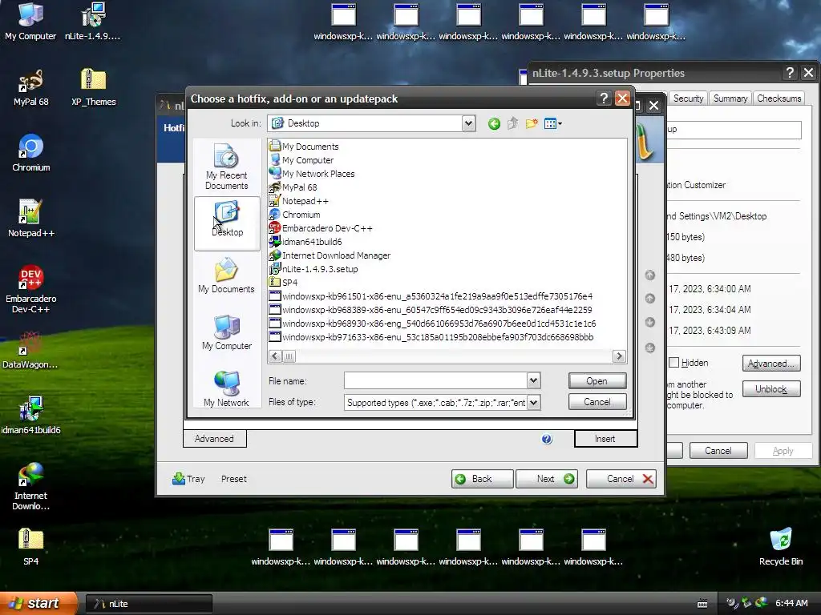This screenshot has height=615, width=821.
Task: Select windowsxp-kb968930 file in list
Action: [x=432, y=324]
